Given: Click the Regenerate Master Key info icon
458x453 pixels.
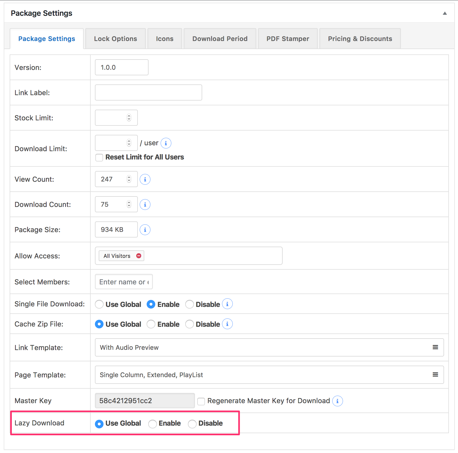Looking at the screenshot, I should [337, 401].
